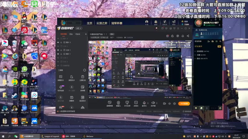Show the 文本 4 source with its eye icon
The height and width of the screenshot is (139, 248).
tap(58, 61)
